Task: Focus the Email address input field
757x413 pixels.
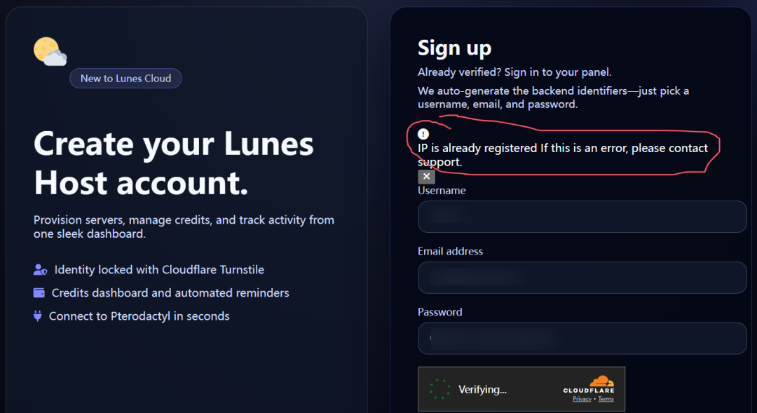Action: point(582,278)
